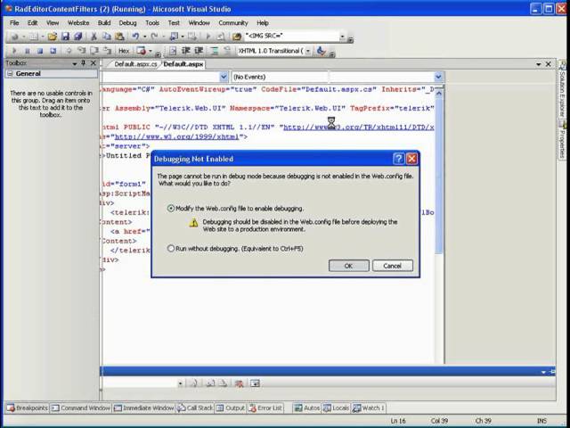The width and height of the screenshot is (570, 428).
Task: Click the Save All icon
Action: 78,37
